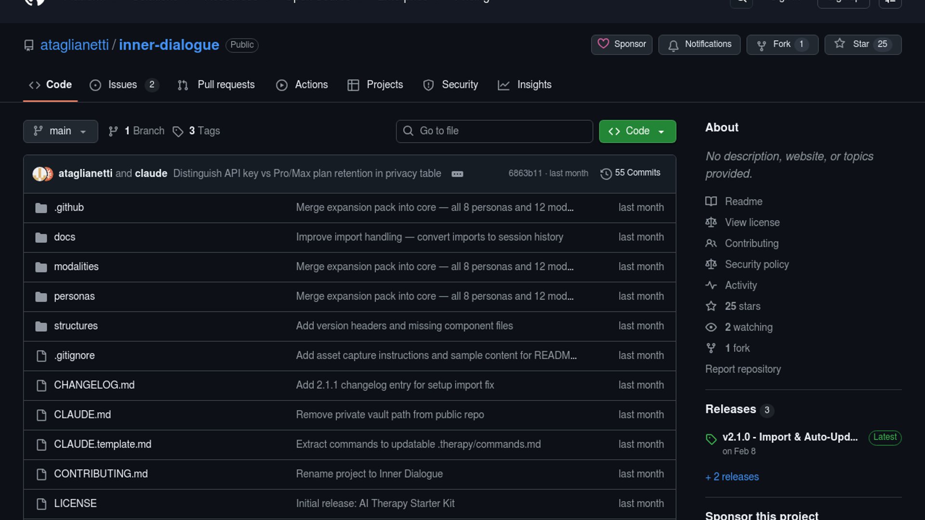Open the CHANGELOG.md file
Screen dimensions: 925x520
tap(94, 385)
